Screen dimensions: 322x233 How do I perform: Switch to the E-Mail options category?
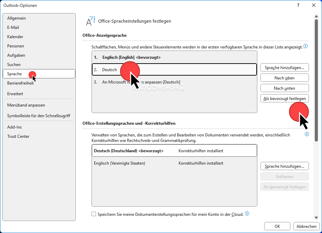13,27
